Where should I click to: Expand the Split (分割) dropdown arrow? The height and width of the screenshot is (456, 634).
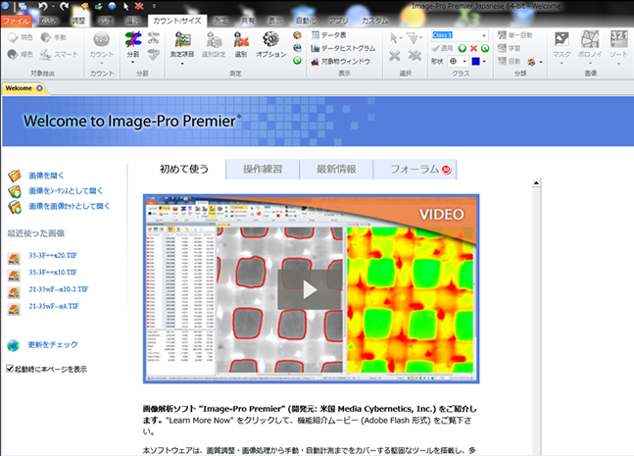[133, 63]
